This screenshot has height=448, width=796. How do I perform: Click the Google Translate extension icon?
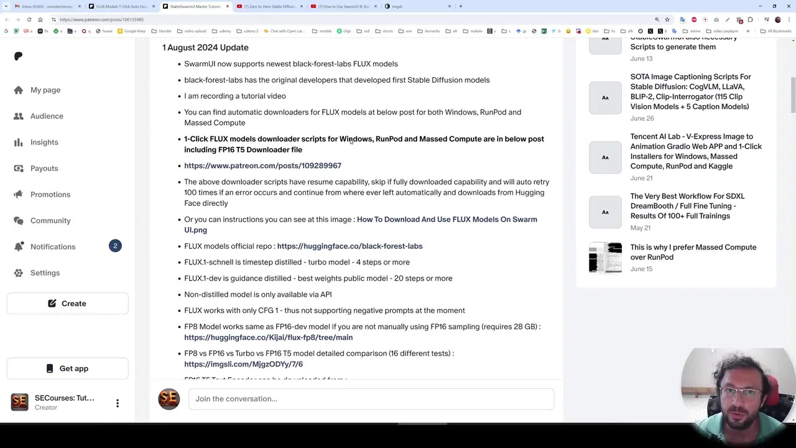point(682,19)
